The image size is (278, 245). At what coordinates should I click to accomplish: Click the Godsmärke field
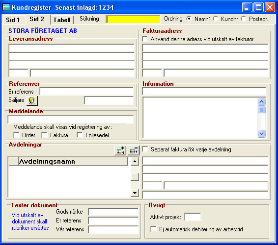coord(113,212)
